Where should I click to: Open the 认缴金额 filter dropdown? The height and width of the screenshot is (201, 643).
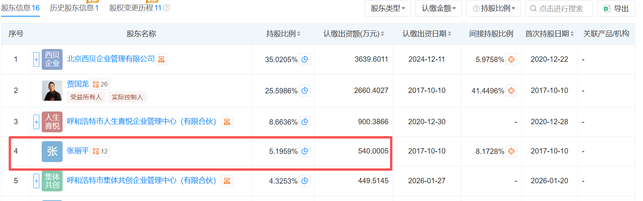point(439,8)
